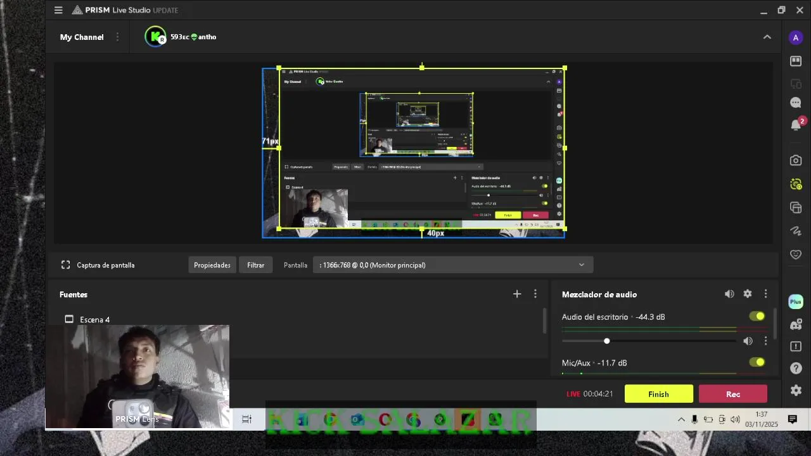
Task: Collapse the channel bar chevron
Action: click(x=767, y=37)
